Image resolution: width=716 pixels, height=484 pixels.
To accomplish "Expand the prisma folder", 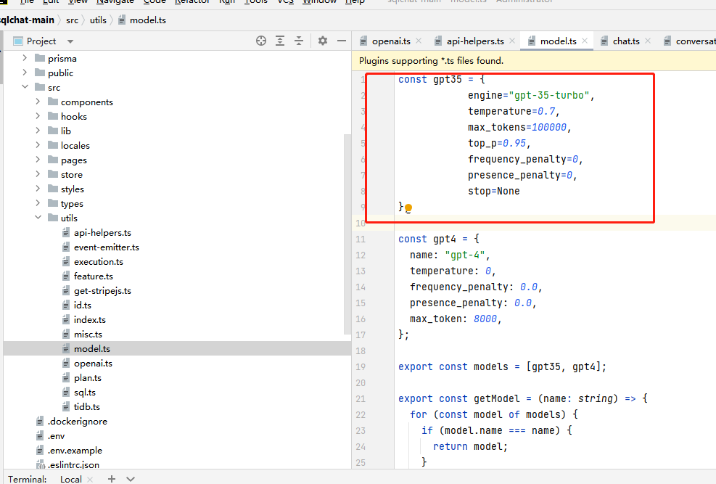I will pyautogui.click(x=25, y=58).
